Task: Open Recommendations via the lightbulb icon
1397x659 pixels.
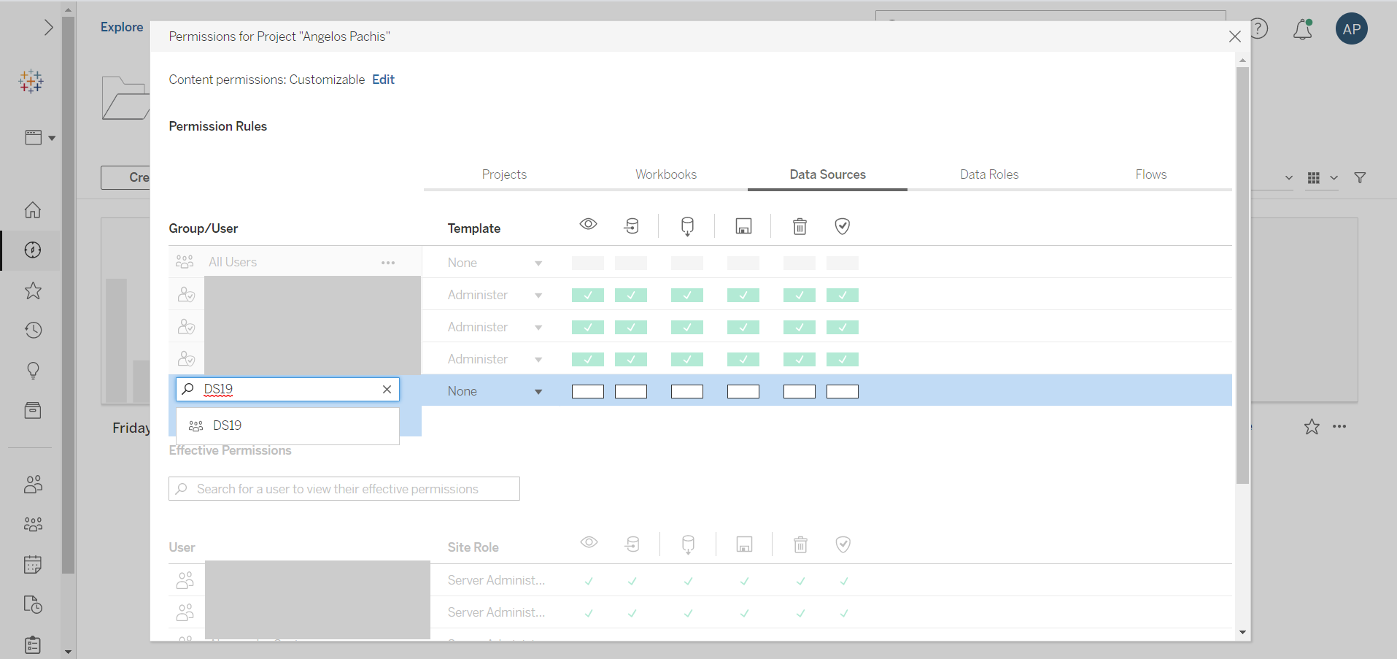Action: pos(32,371)
